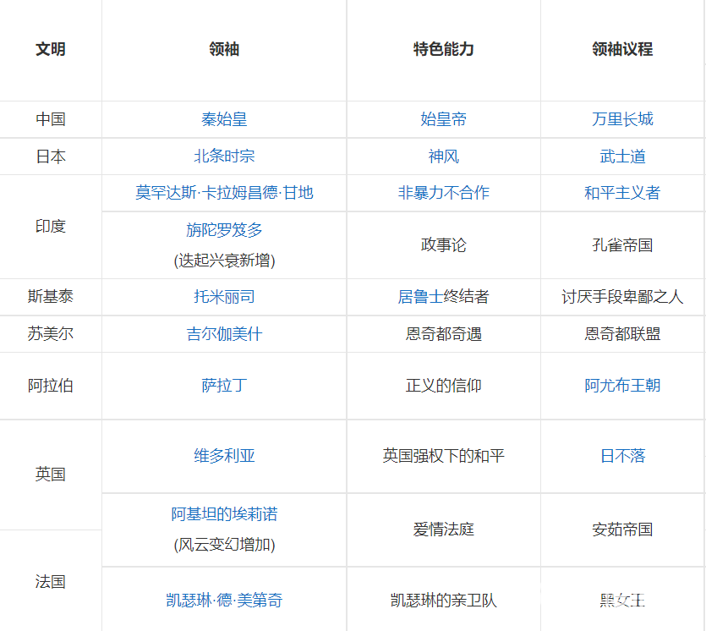Open the 阿基坦的埃莉诺 leader link
This screenshot has height=631, width=706.
click(224, 514)
